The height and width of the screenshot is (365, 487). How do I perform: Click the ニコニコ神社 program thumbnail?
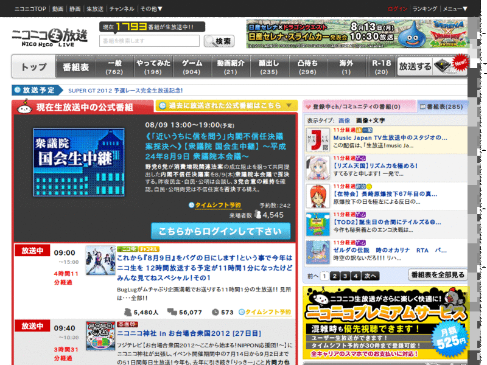coord(100,336)
